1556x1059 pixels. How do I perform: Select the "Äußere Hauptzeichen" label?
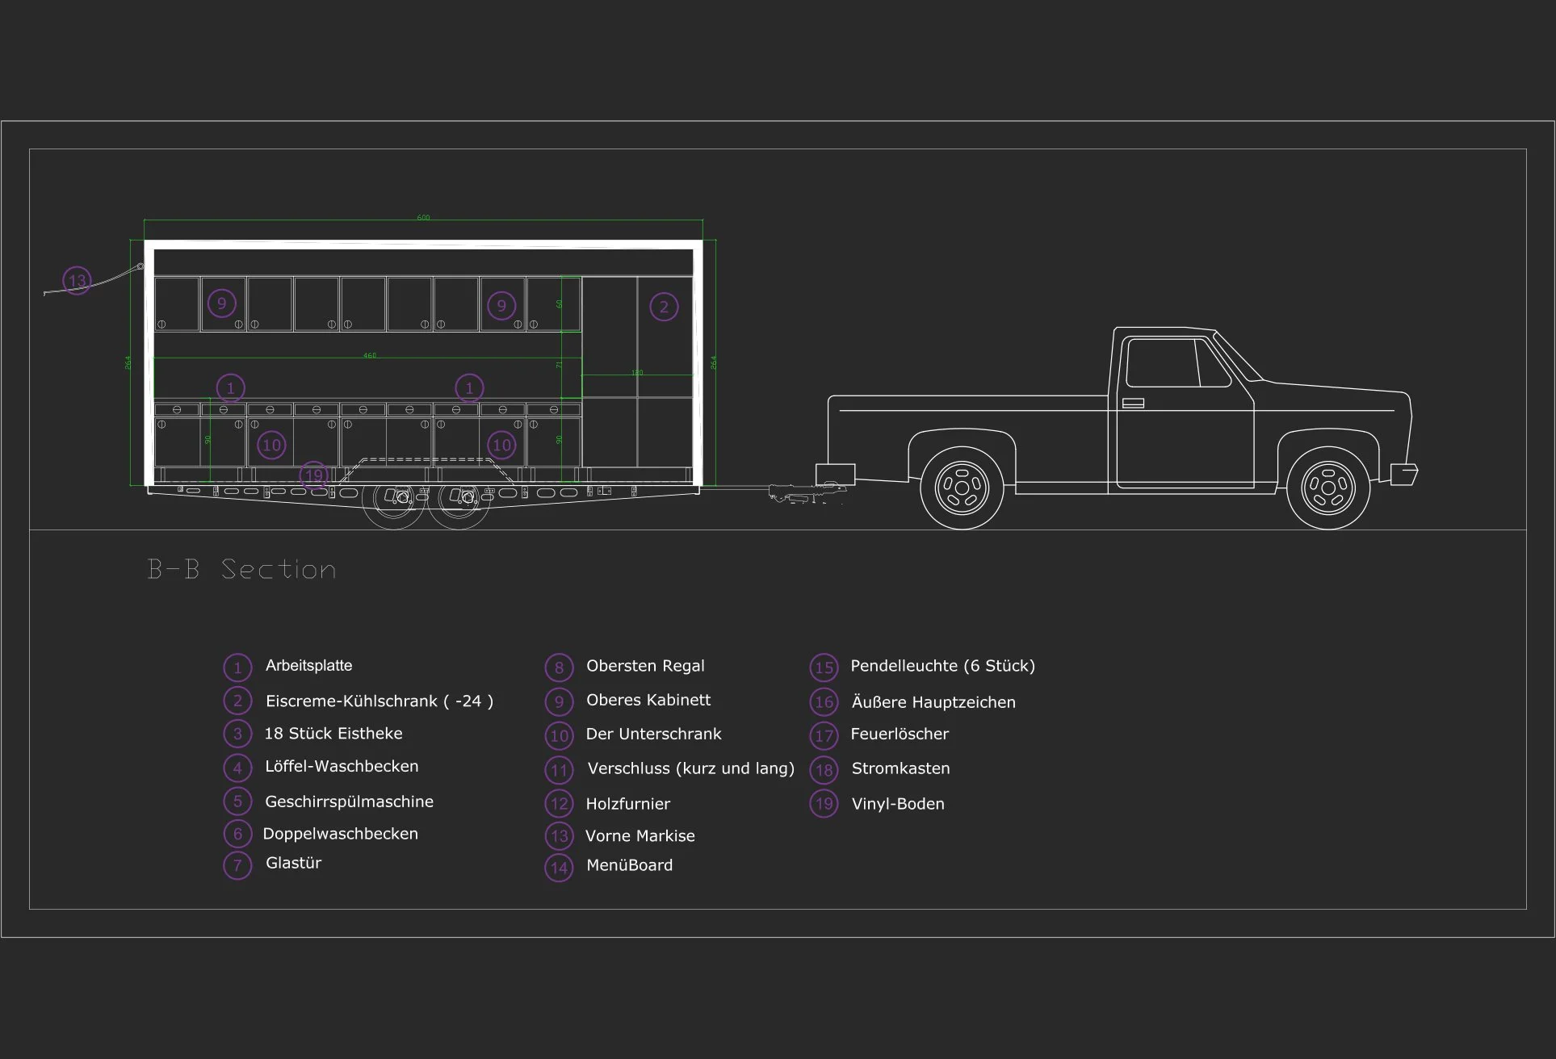(933, 702)
